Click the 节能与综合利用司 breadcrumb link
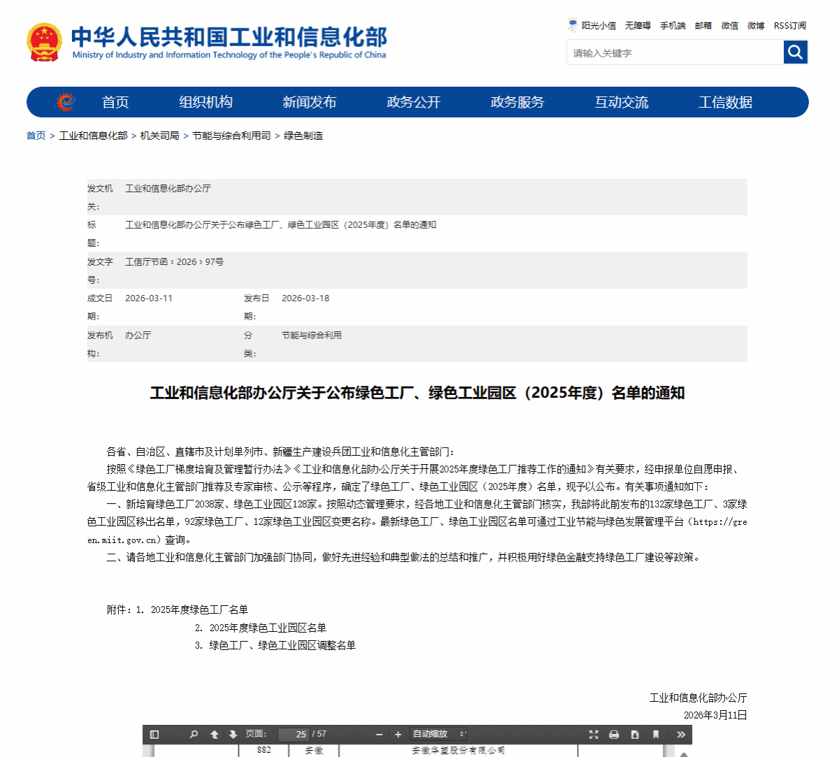This screenshot has width=839, height=757. pos(231,136)
